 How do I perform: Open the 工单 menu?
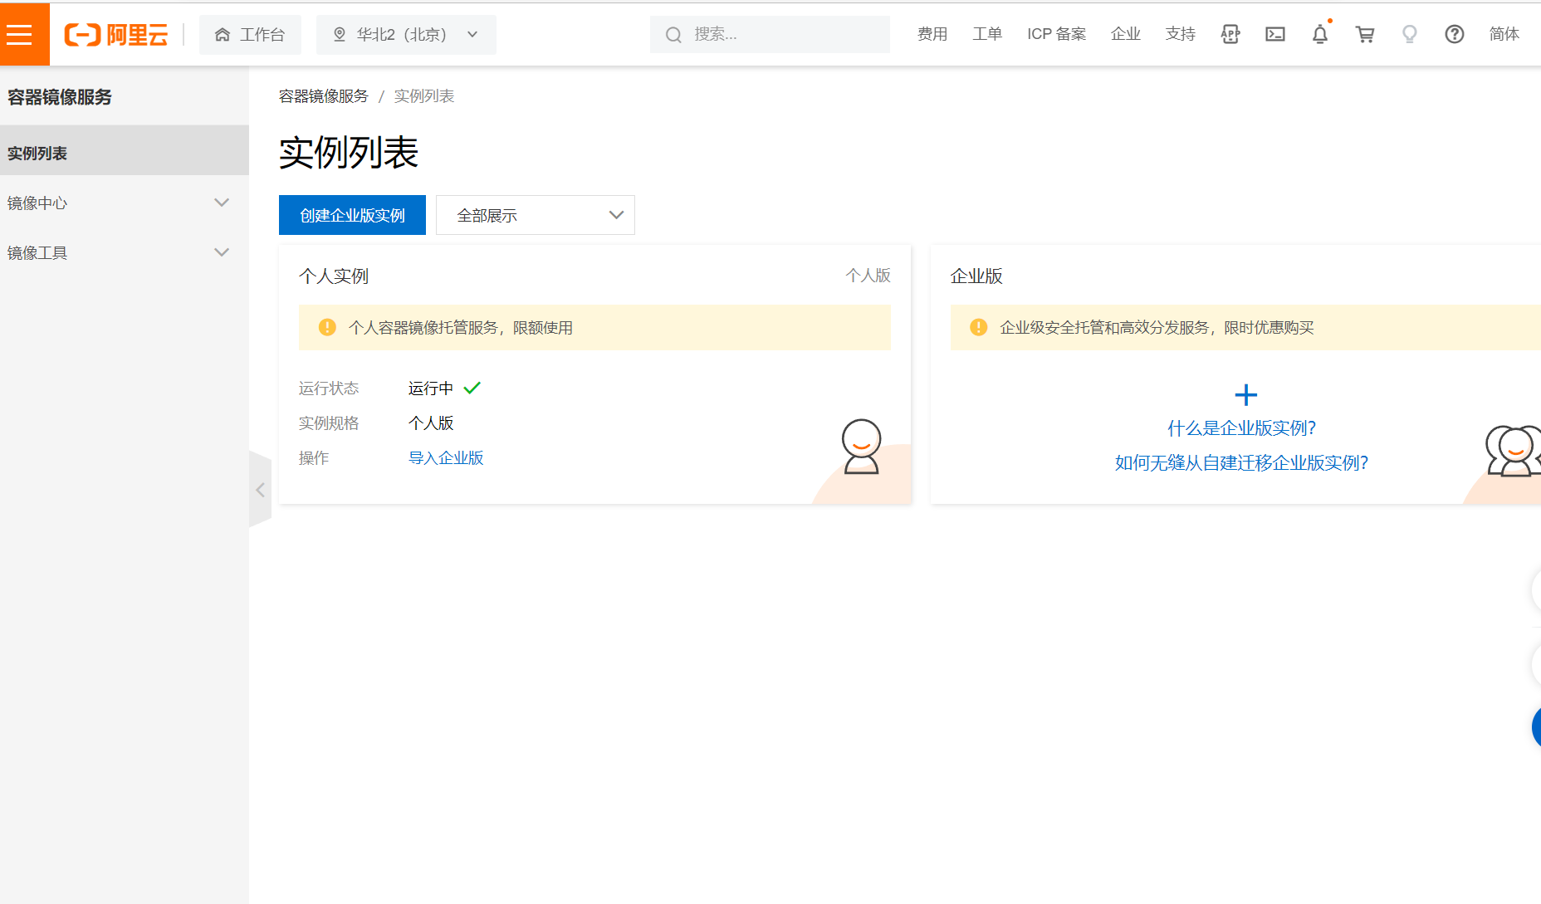tap(987, 34)
